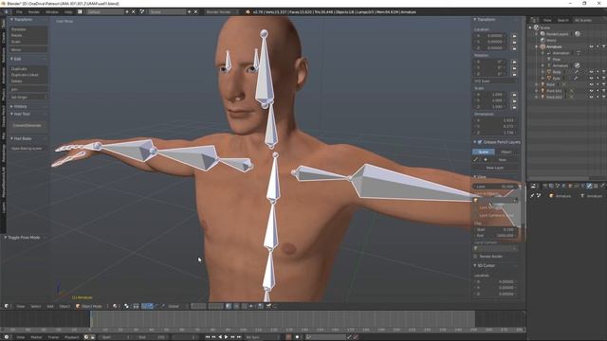Click the Lens value slider field
The width and height of the screenshot is (607, 341).
tap(495, 187)
